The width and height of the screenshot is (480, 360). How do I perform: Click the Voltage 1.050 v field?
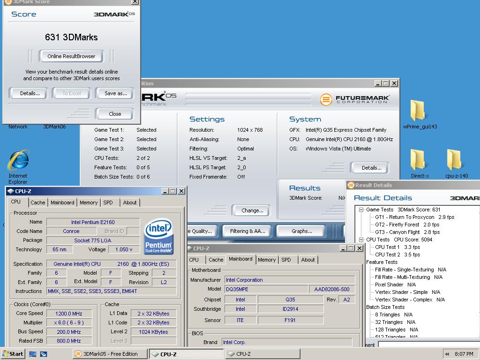click(x=124, y=249)
